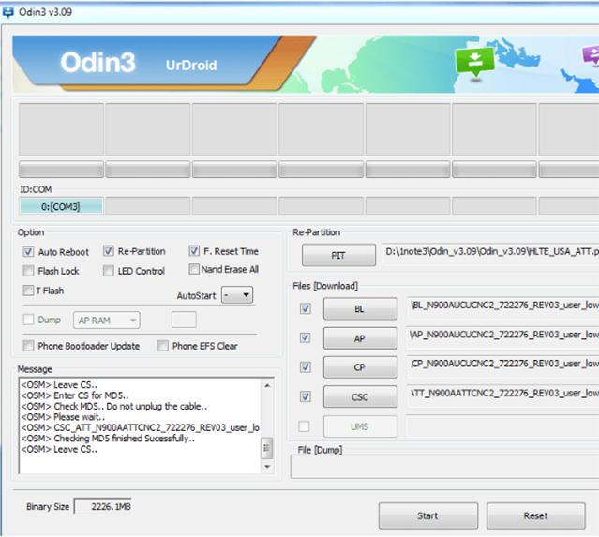Screen dimensions: 599x537
Task: Click the File [Dump] path field
Action: click(444, 467)
